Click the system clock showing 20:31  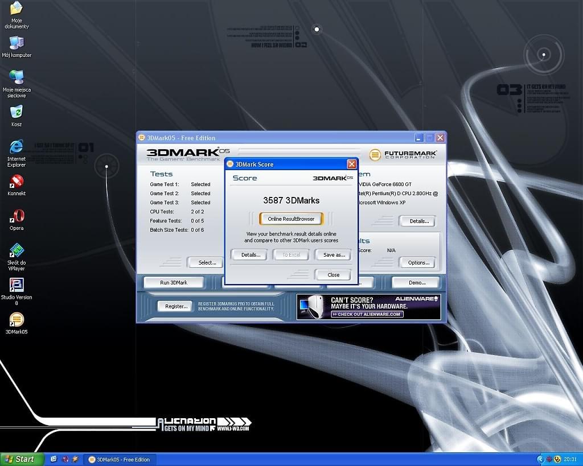570,459
